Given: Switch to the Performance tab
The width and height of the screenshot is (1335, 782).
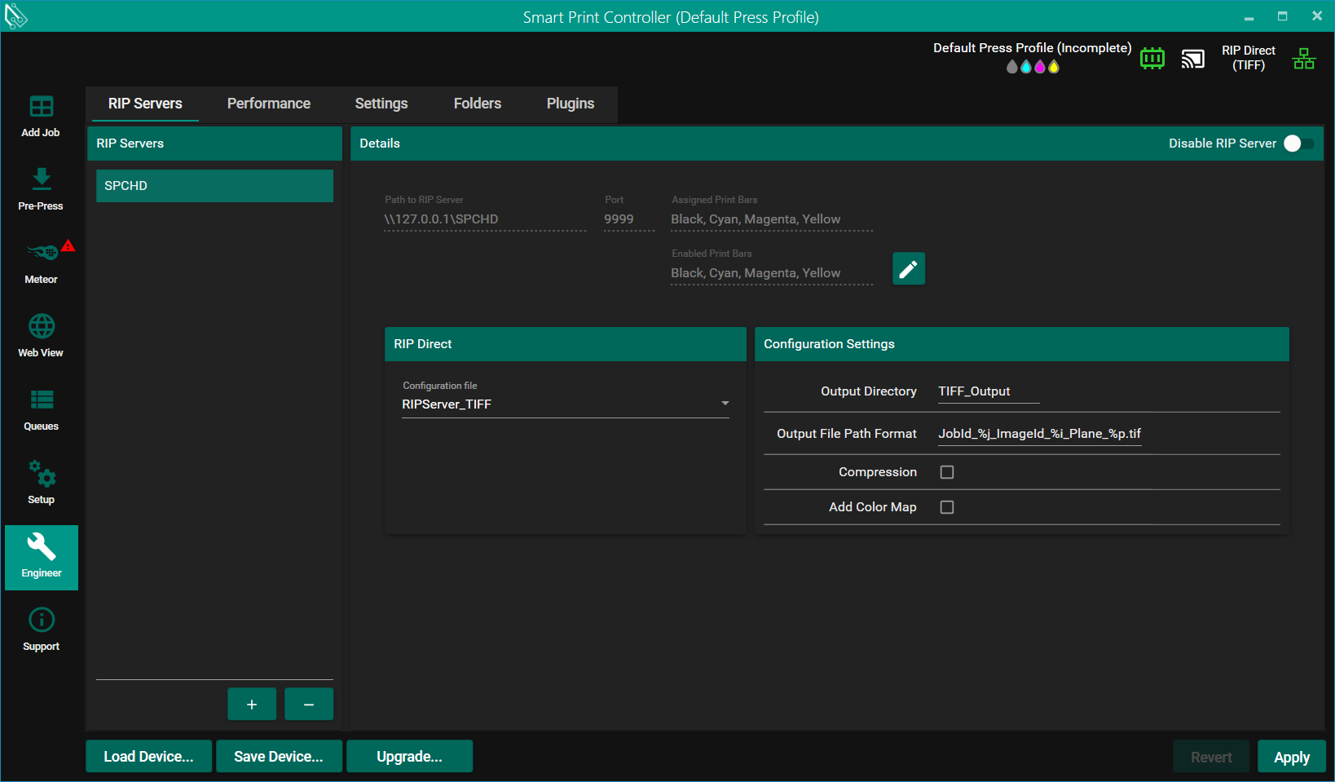Looking at the screenshot, I should [x=268, y=104].
